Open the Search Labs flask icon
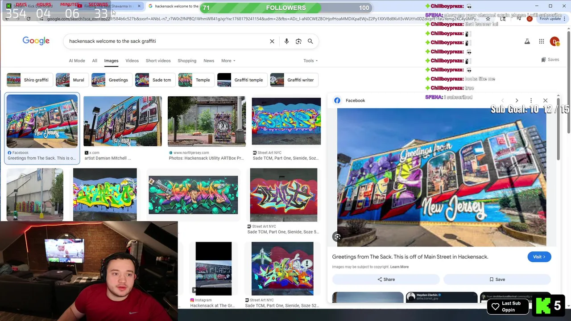 pyautogui.click(x=527, y=41)
